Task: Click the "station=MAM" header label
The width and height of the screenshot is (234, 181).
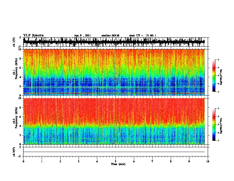Action: pos(110,35)
